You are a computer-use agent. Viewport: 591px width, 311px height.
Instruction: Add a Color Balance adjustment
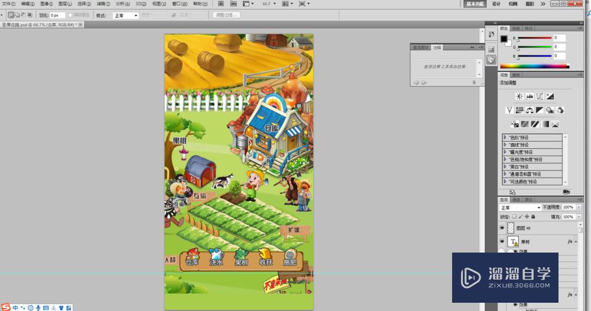tap(530, 110)
